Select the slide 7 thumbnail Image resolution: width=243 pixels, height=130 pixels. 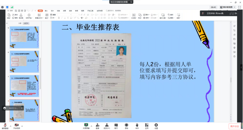[x=24, y=86]
